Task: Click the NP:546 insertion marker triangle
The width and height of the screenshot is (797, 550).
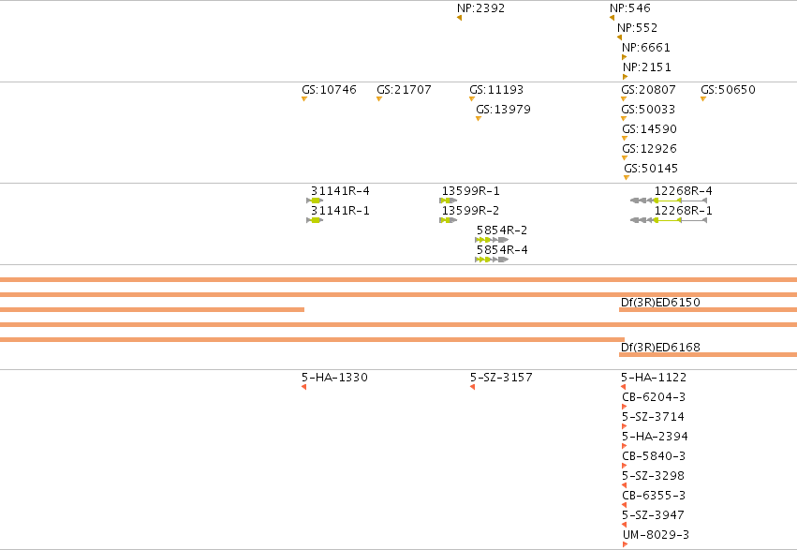Action: pos(612,18)
